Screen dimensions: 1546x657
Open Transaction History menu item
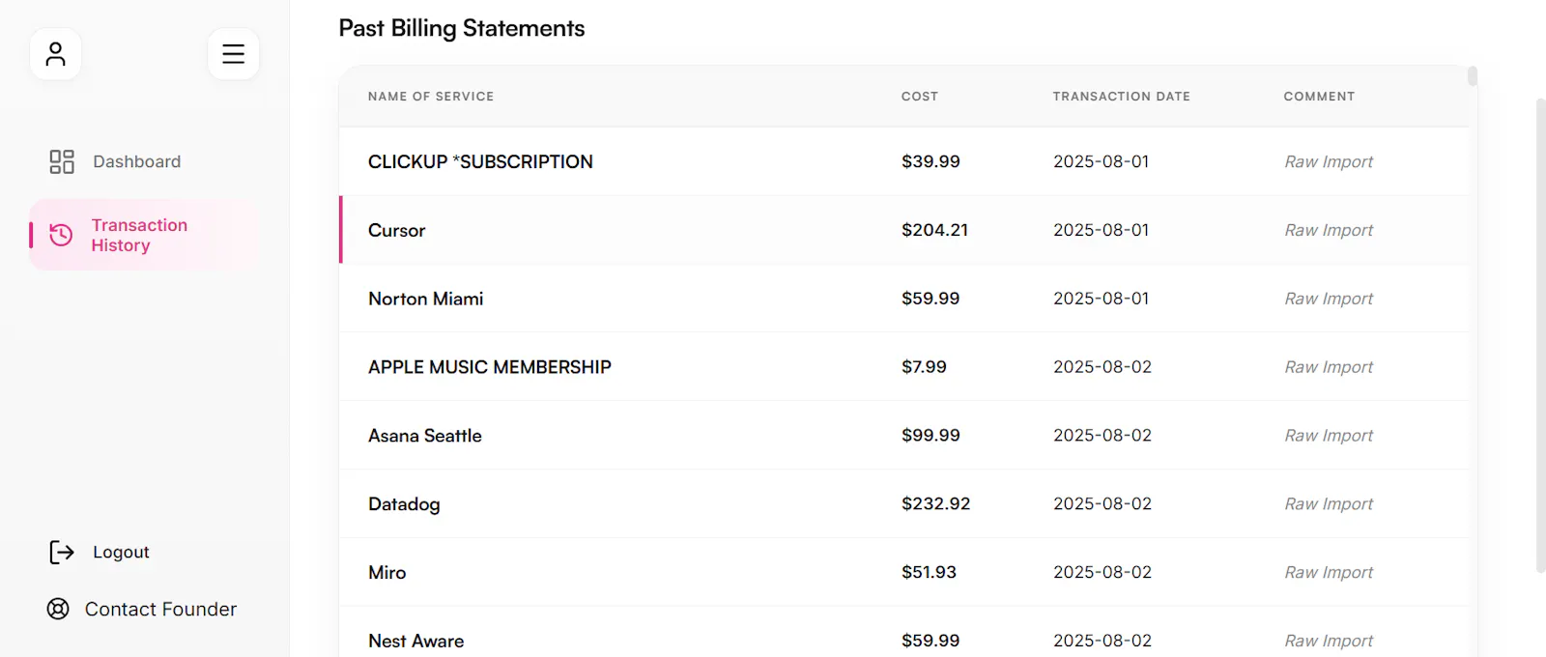tap(145, 235)
